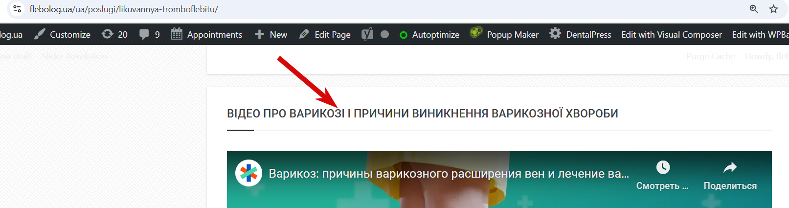This screenshot has width=789, height=208.
Task: Click the YouTube channel logo on video
Action: [x=248, y=173]
